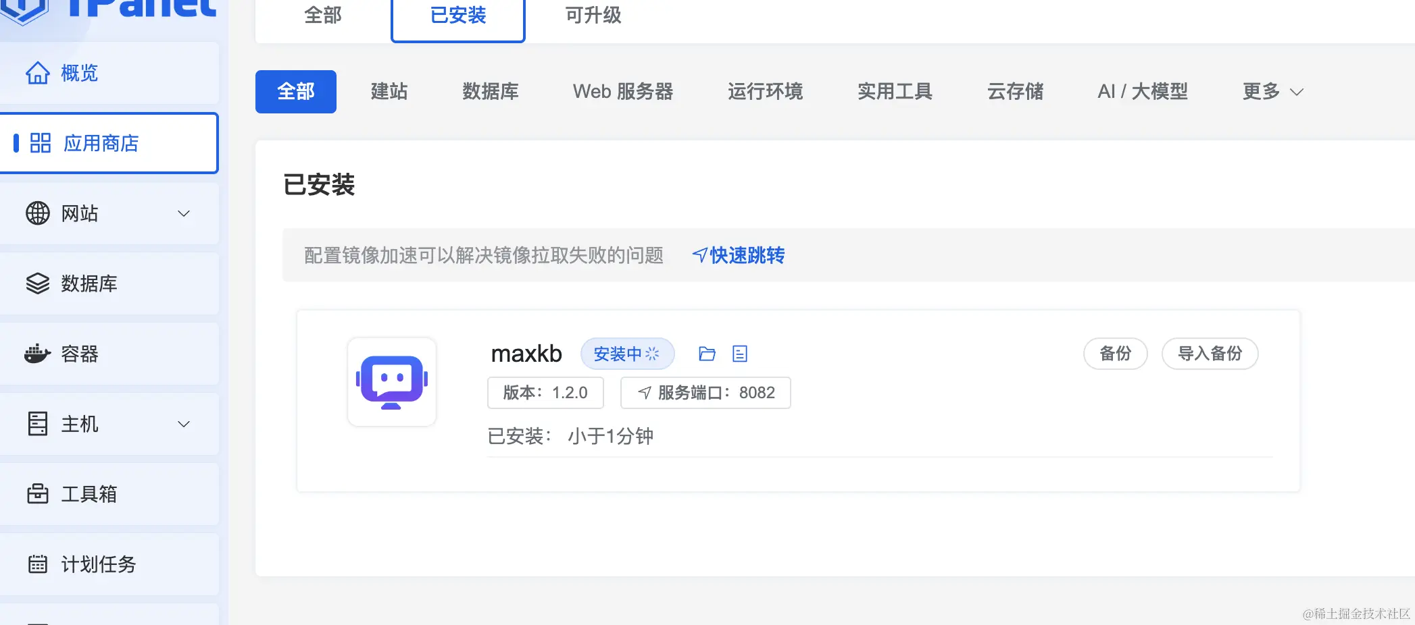Image resolution: width=1415 pixels, height=625 pixels.
Task: Open 数据库 in the sidebar
Action: [109, 283]
